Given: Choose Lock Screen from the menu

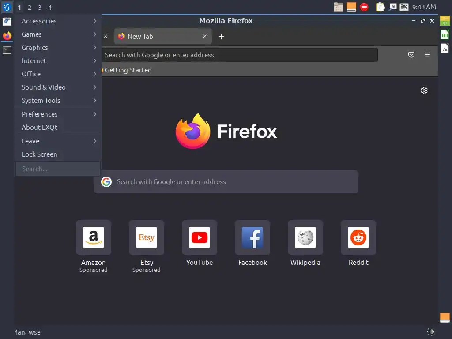Looking at the screenshot, I should 58,154.
